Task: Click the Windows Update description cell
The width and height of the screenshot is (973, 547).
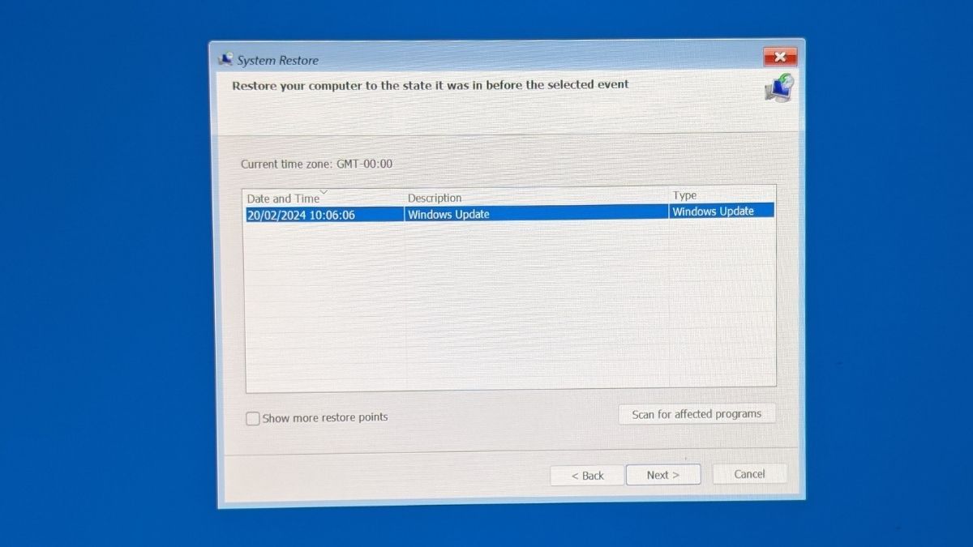Action: (448, 214)
